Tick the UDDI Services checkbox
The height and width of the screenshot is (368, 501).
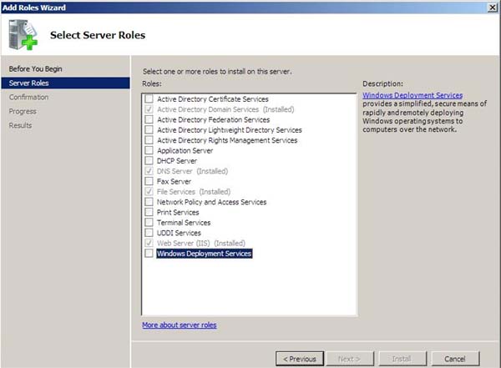pos(149,233)
